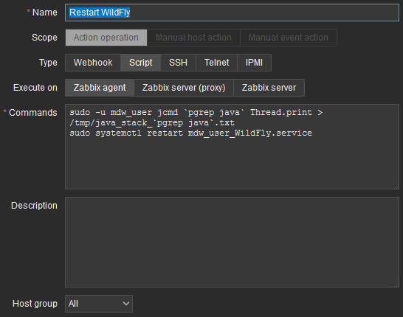Click the Commands box resize handle
This screenshot has height=317, width=403.
click(396, 187)
